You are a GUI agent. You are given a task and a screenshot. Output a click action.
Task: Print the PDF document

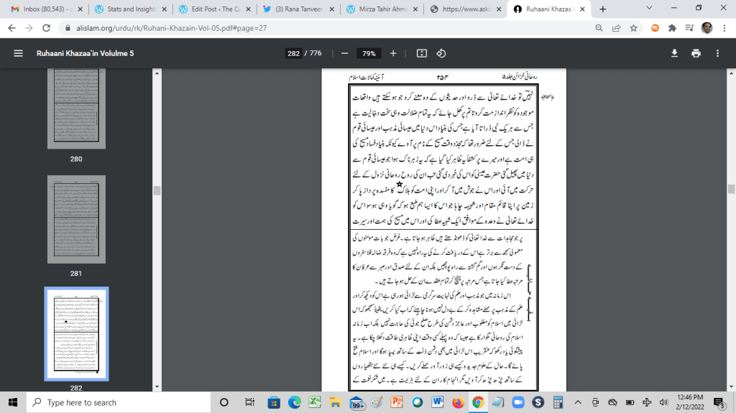coord(696,53)
